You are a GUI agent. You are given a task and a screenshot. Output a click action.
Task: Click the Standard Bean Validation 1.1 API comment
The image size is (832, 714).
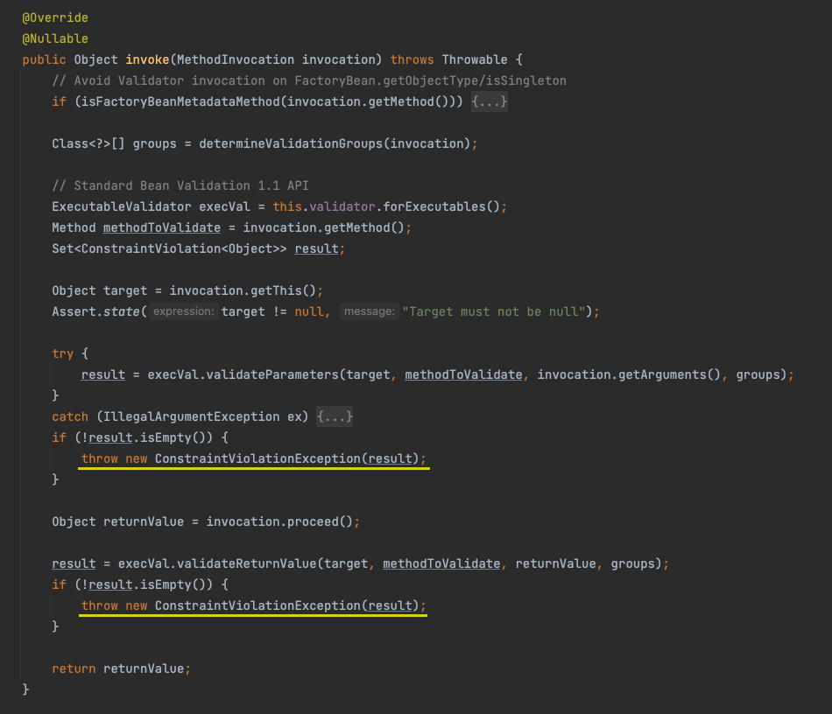(x=180, y=186)
